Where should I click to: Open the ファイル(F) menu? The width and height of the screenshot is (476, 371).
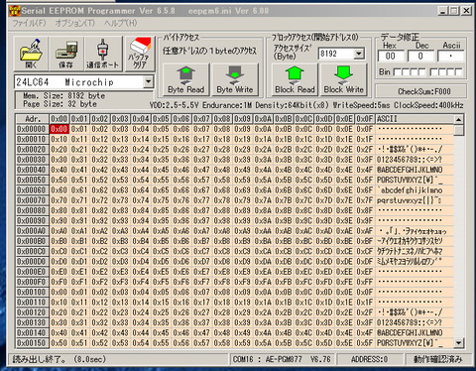(29, 23)
